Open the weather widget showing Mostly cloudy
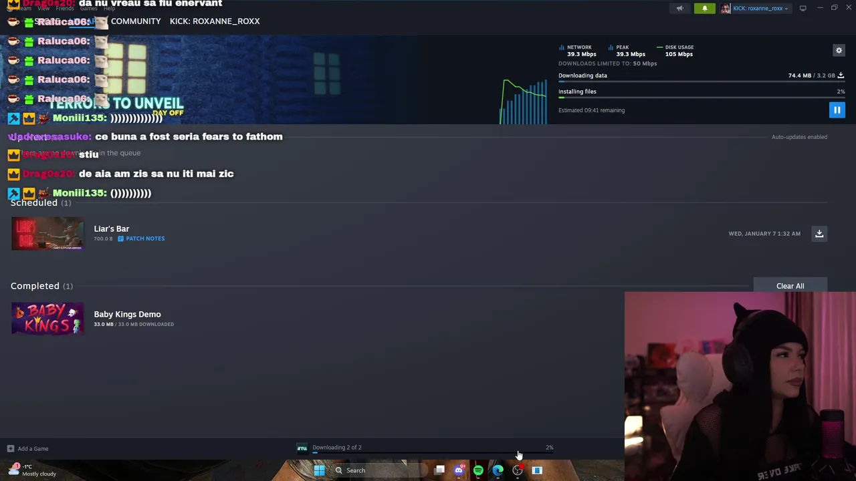Image resolution: width=856 pixels, height=481 pixels. (33, 470)
